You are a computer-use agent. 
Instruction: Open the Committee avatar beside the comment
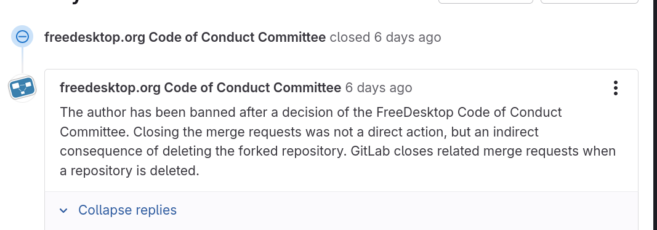[x=22, y=88]
